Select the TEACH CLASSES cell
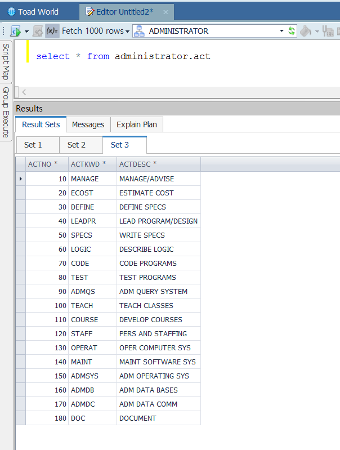Viewport: 340px width, 450px height. [159, 305]
